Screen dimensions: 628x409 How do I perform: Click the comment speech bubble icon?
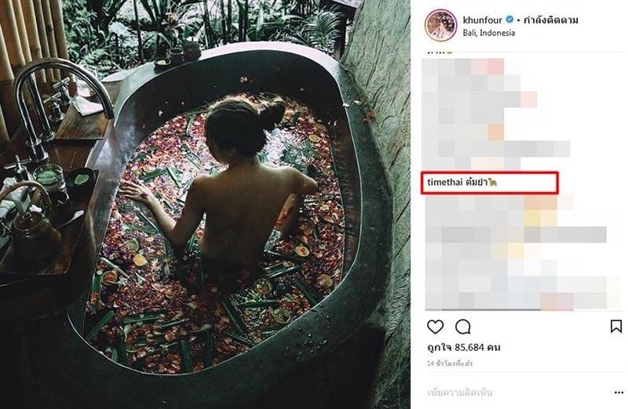(x=463, y=327)
